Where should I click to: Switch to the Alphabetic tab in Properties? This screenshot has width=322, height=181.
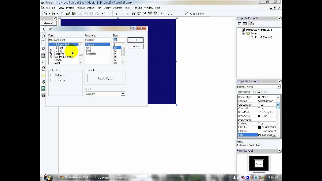click(x=244, y=92)
